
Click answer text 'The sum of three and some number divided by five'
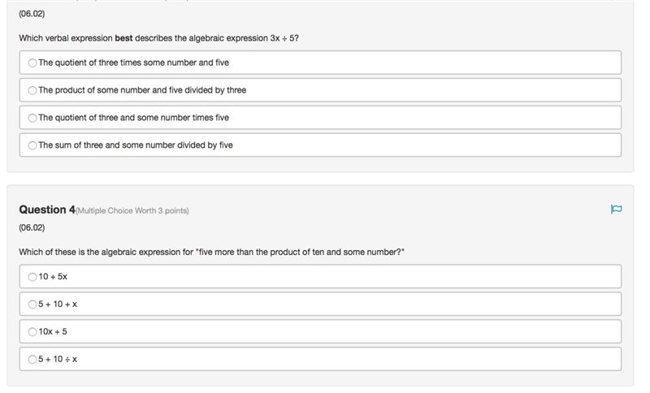(x=136, y=145)
